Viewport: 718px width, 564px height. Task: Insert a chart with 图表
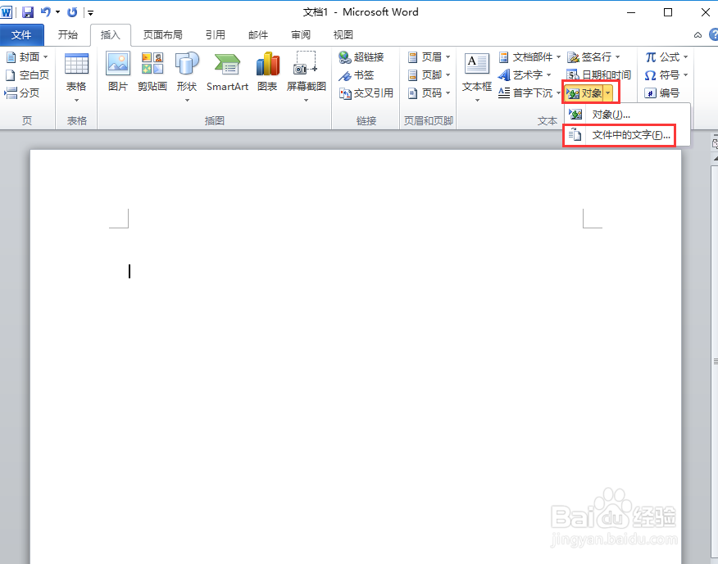[x=267, y=72]
